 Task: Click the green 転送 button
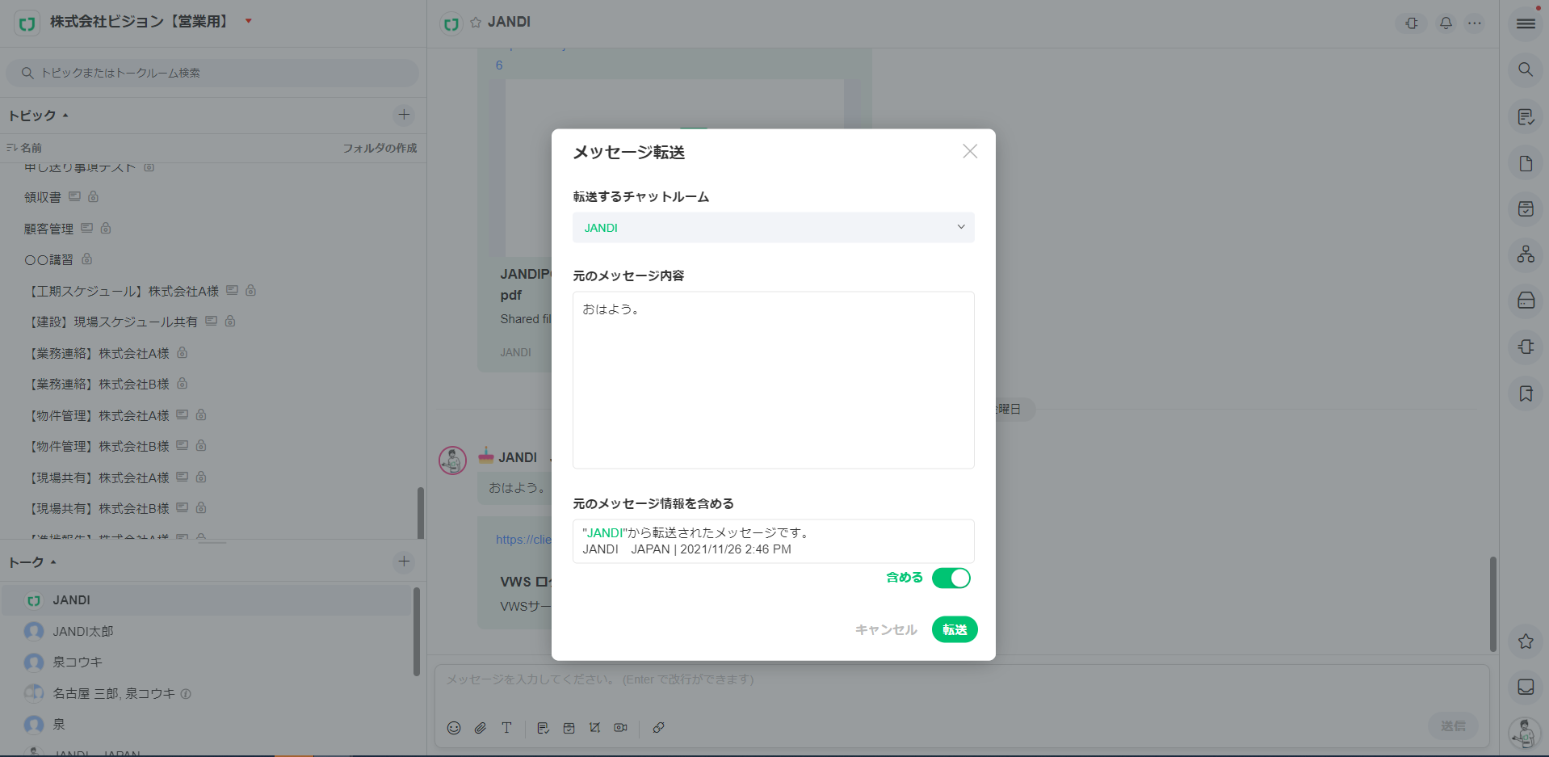(955, 629)
